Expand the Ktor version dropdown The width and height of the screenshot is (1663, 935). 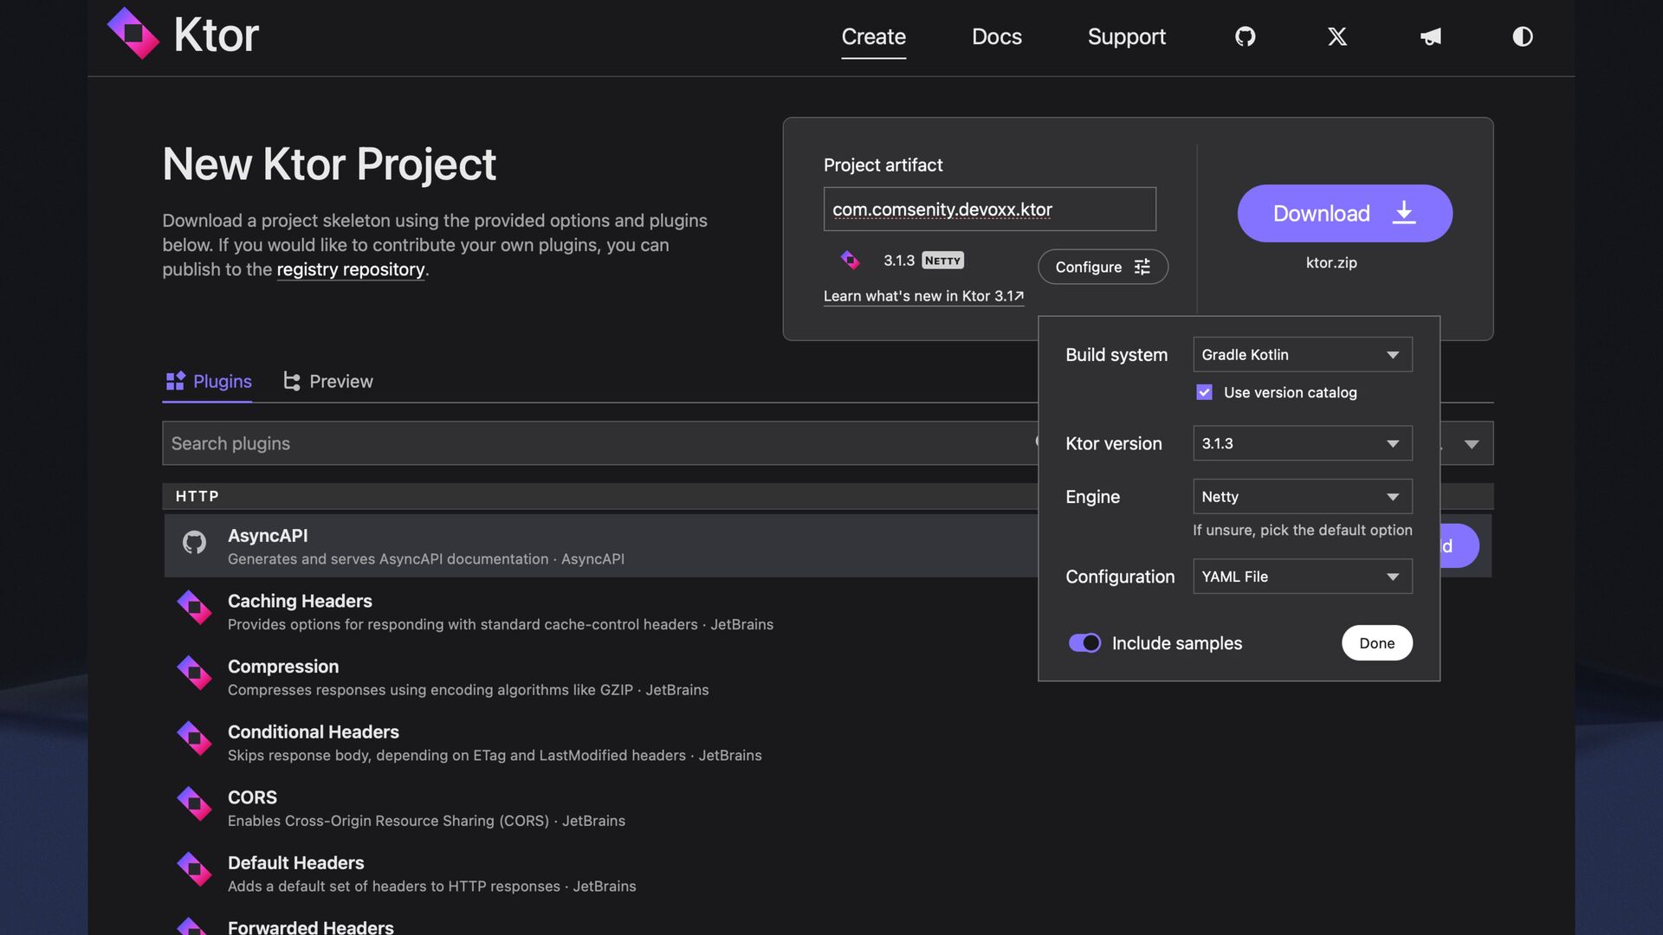[x=1302, y=443]
